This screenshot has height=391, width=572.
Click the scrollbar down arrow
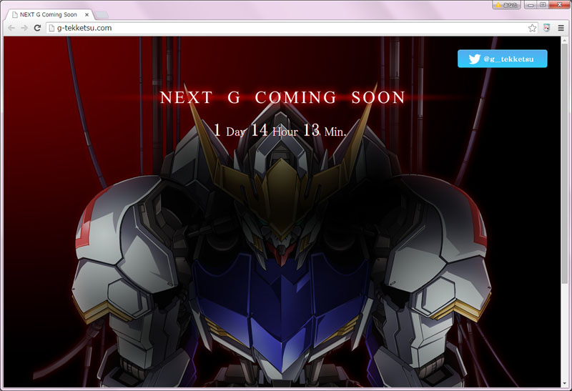click(x=564, y=383)
